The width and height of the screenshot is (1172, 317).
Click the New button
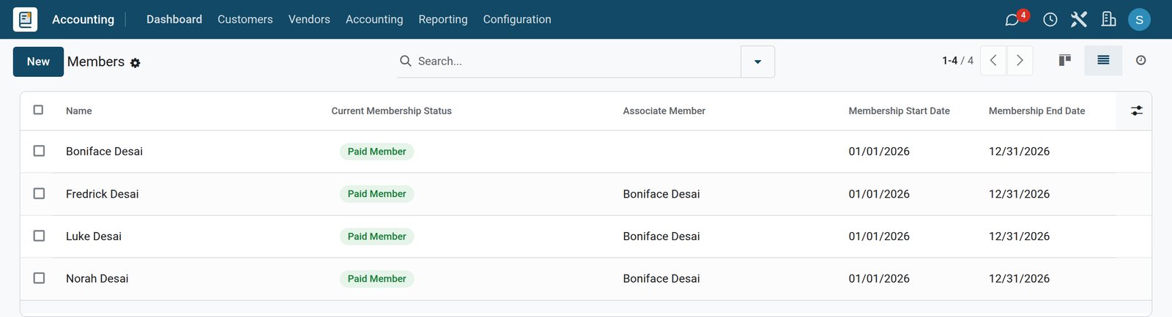click(x=38, y=61)
